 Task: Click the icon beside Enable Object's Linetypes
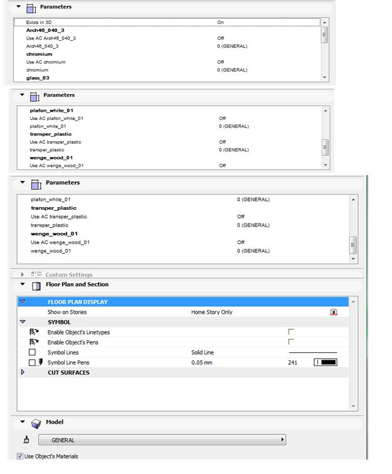[x=34, y=332]
